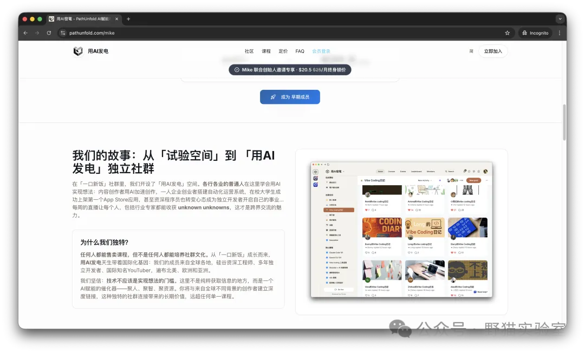Go to the 课程 page
The height and width of the screenshot is (353, 585).
pos(266,51)
